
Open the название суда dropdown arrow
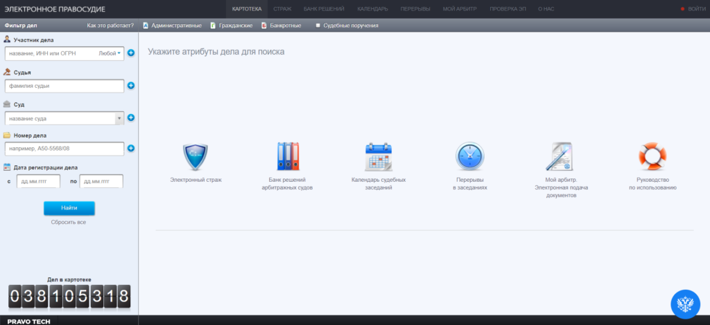pyautogui.click(x=119, y=118)
